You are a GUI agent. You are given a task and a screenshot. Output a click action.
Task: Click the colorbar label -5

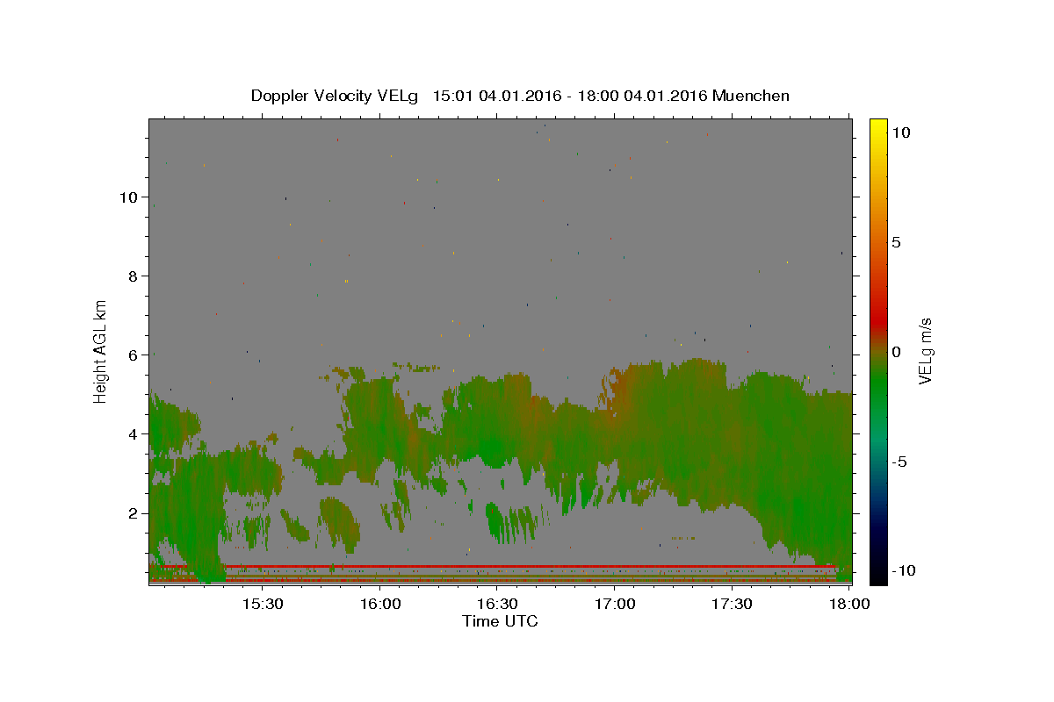[898, 462]
